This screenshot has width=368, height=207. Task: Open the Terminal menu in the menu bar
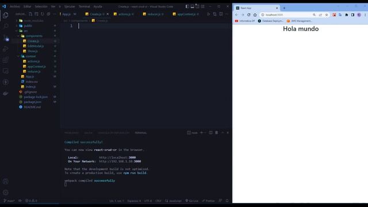point(85,6)
